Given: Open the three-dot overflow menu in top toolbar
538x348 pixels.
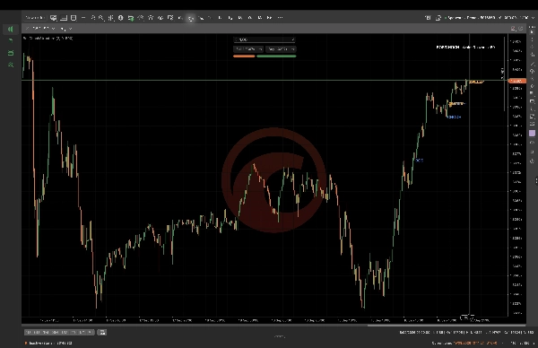Looking at the screenshot, I should click(x=280, y=18).
